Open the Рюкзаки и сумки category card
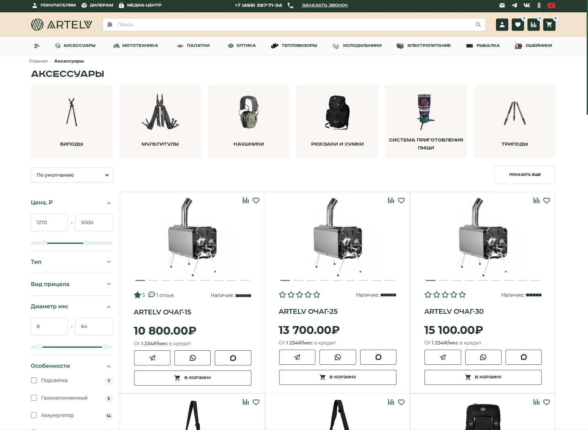Image resolution: width=588 pixels, height=430 pixels. click(337, 121)
